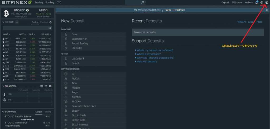Dismiss the Welcome to Bitfinex banner
Image resolution: width=270 pixels, height=129 pixels.
pyautogui.click(x=267, y=10)
